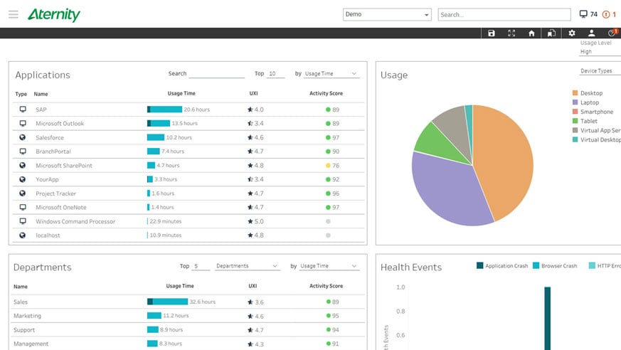Viewport: 621px width, 350px height.
Task: Open Windows Command Processor application
Action: tap(75, 221)
